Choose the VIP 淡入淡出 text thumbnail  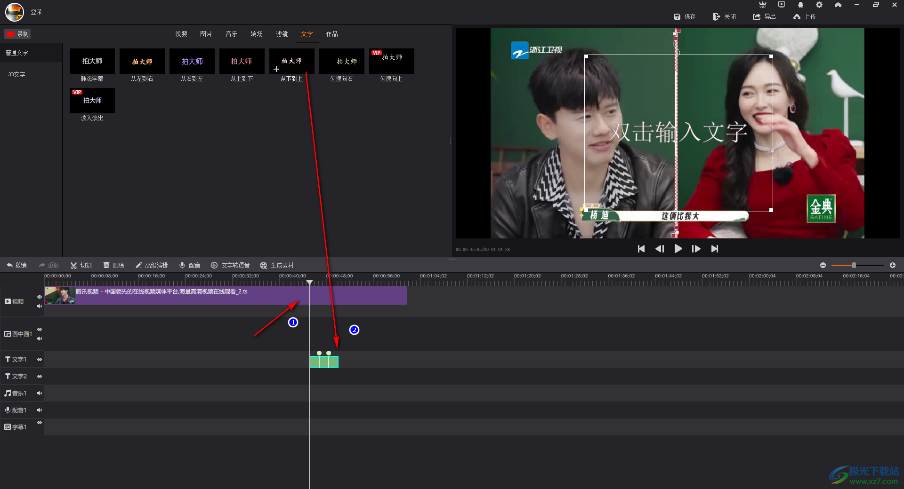(x=92, y=101)
